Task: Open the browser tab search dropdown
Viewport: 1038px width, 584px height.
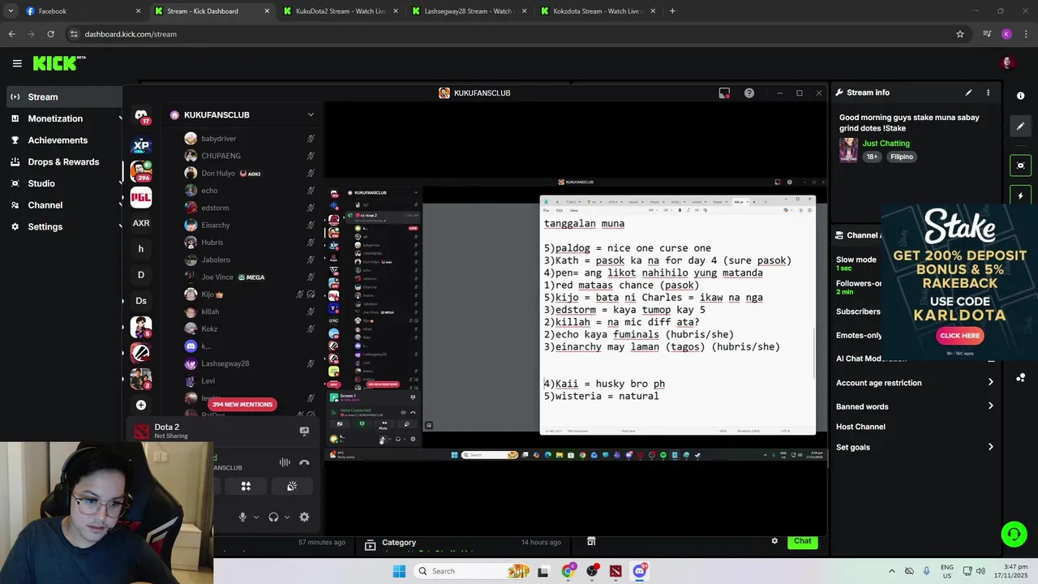Action: (11, 11)
